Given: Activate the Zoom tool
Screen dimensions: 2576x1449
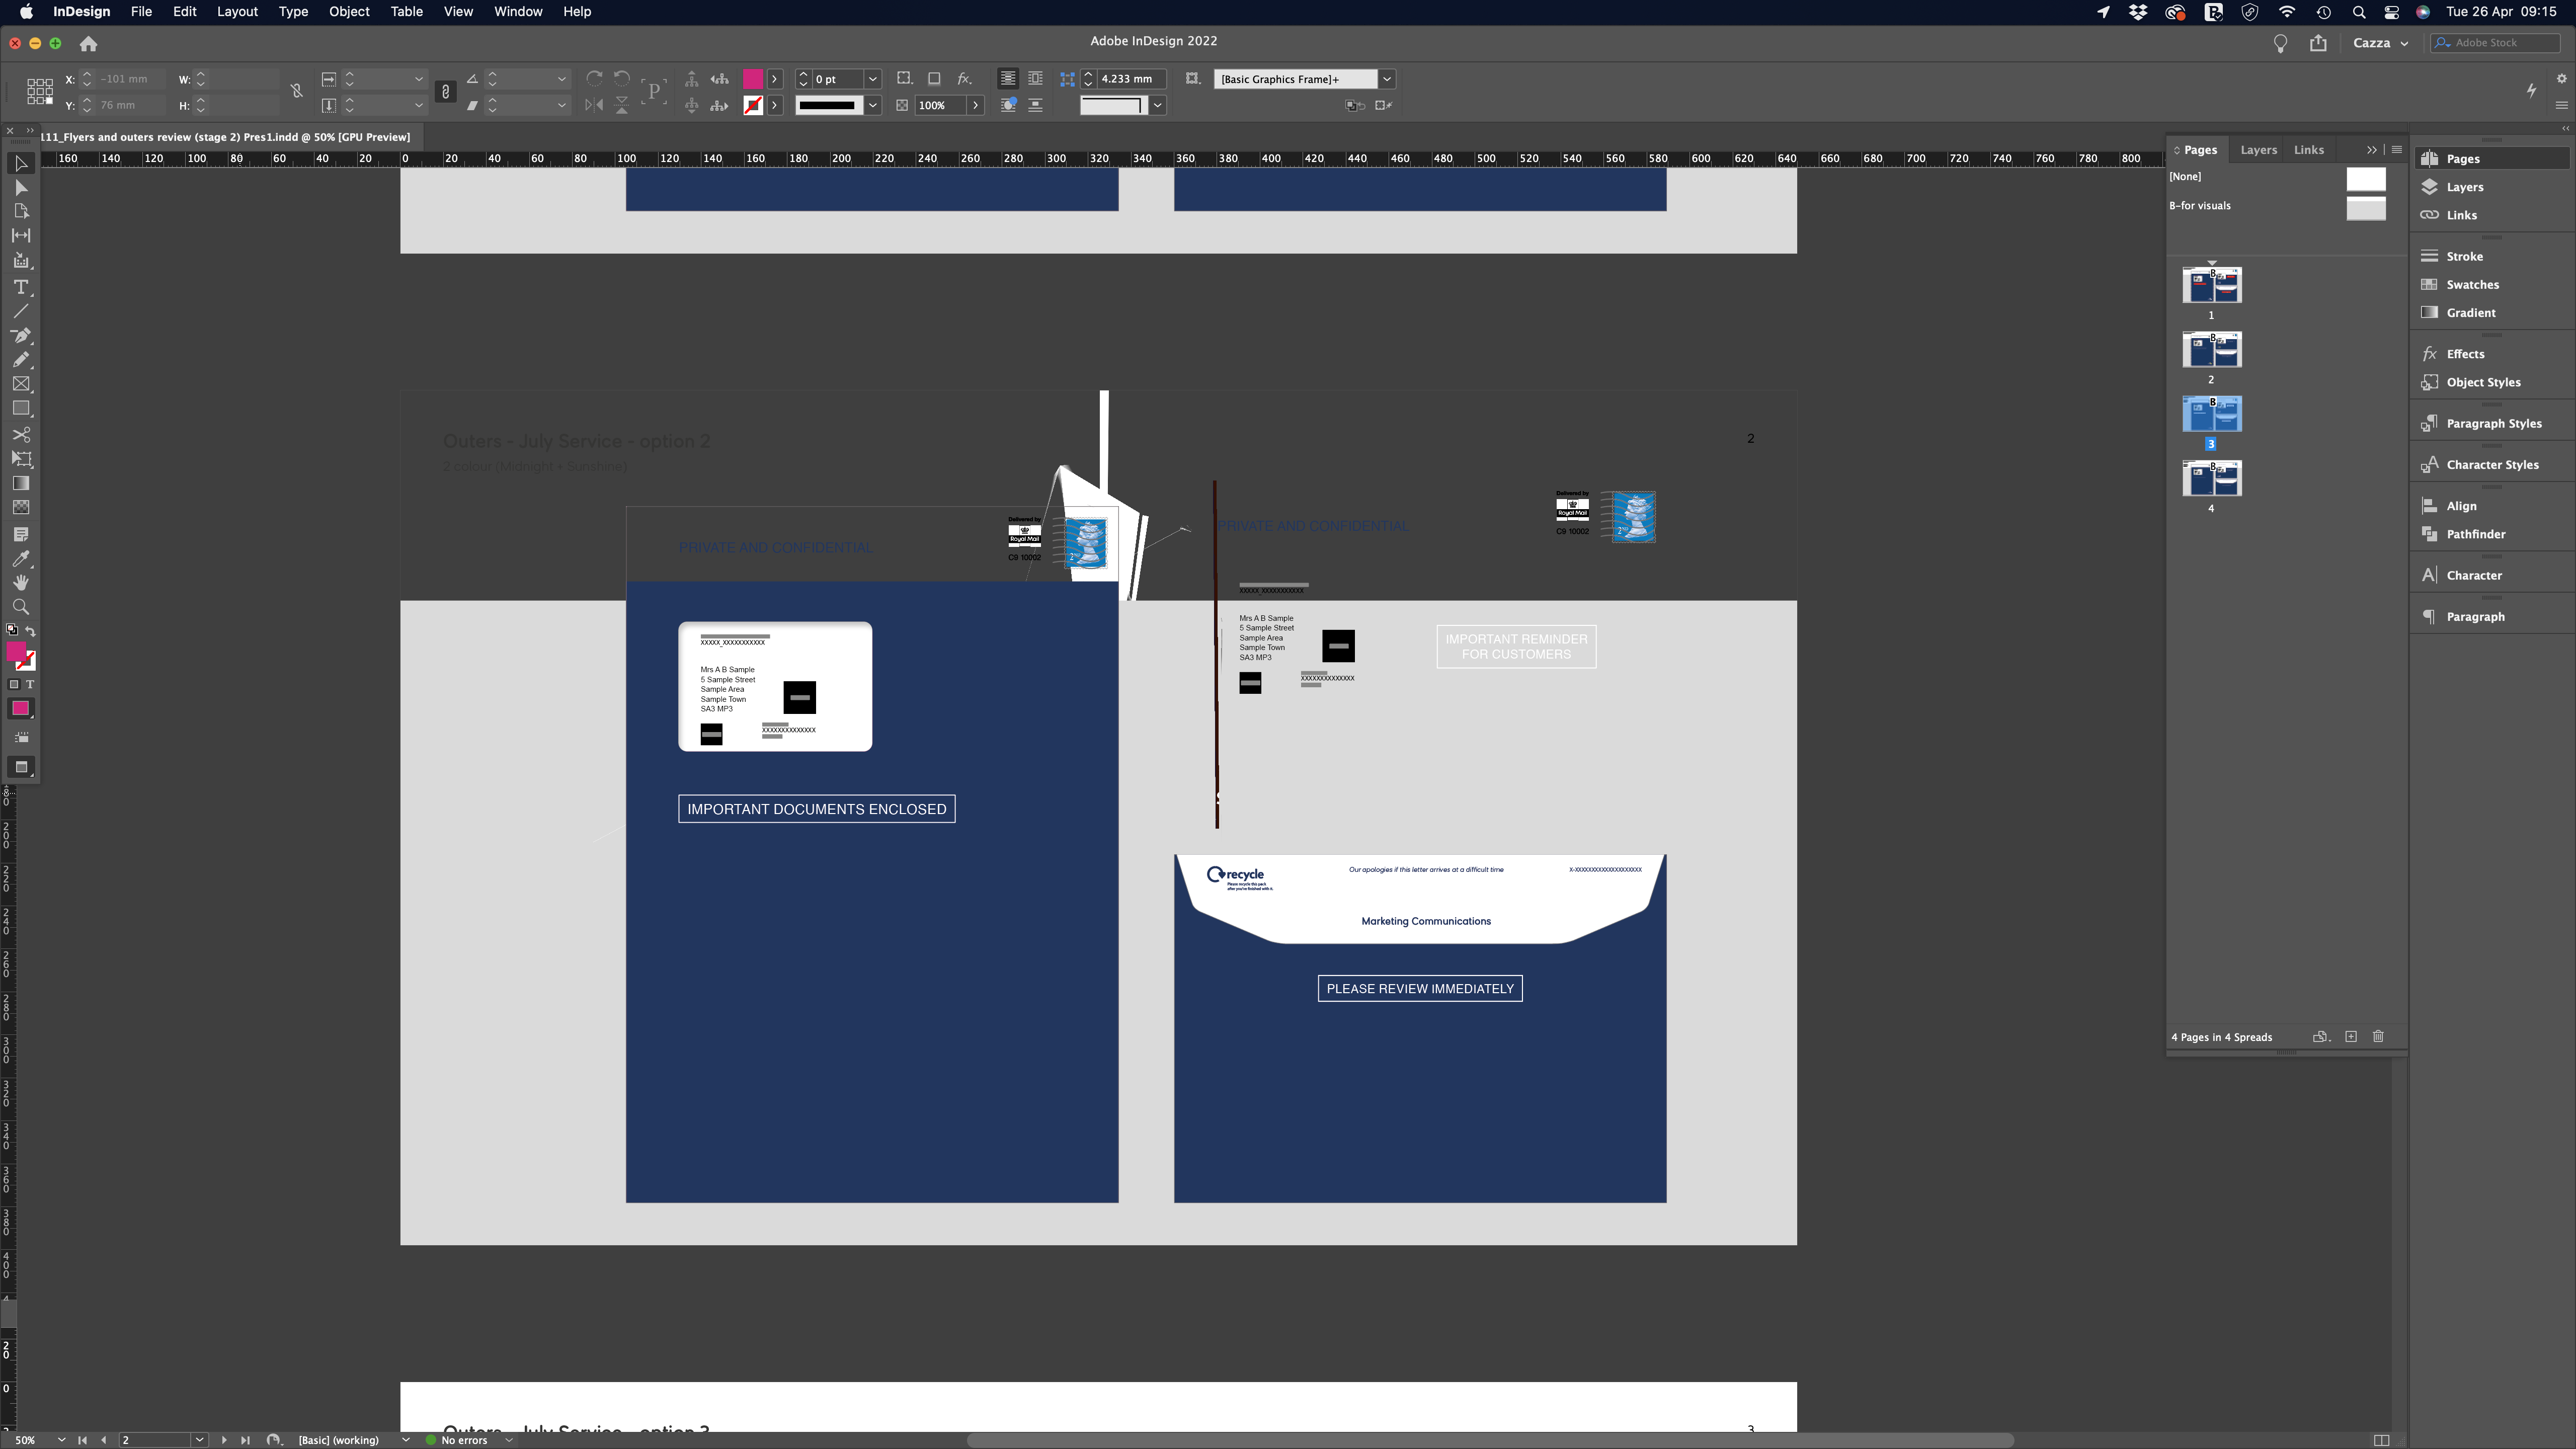Looking at the screenshot, I should (21, 606).
